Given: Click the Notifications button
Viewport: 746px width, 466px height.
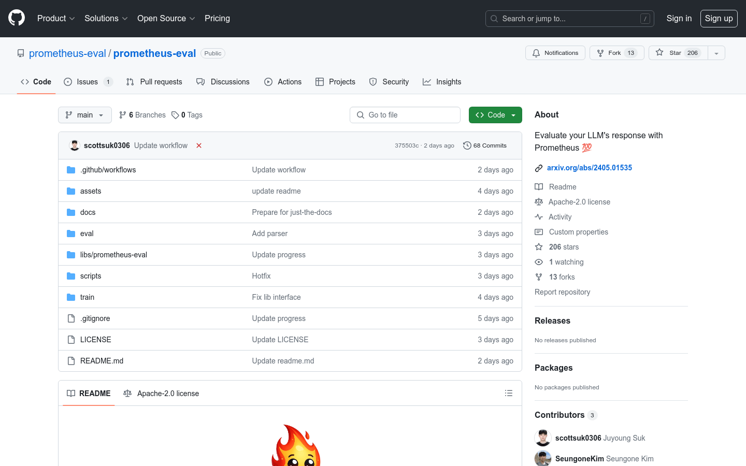Looking at the screenshot, I should point(555,53).
